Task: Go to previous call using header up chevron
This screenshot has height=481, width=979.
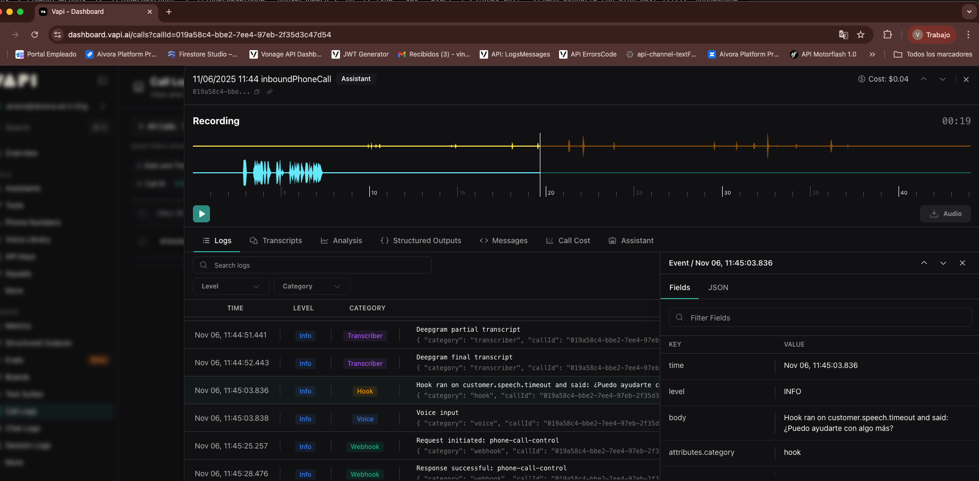Action: pyautogui.click(x=924, y=79)
